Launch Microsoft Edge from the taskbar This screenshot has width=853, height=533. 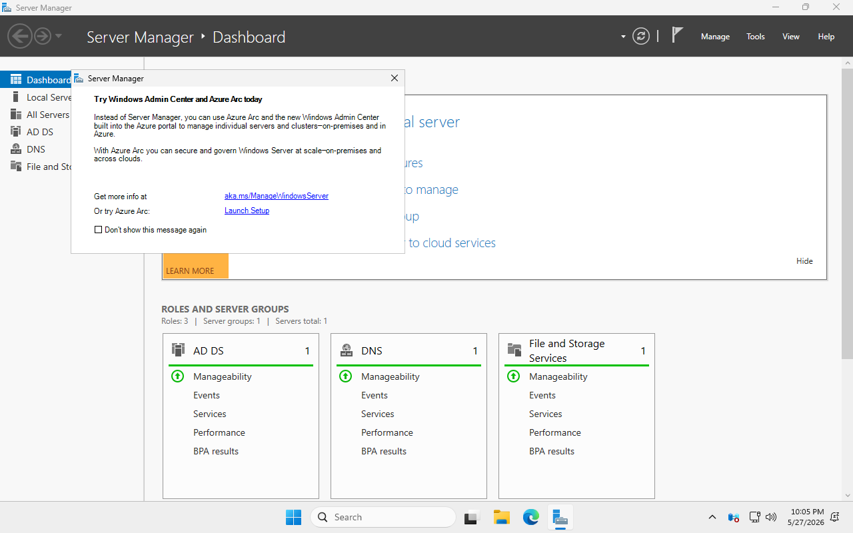click(531, 517)
